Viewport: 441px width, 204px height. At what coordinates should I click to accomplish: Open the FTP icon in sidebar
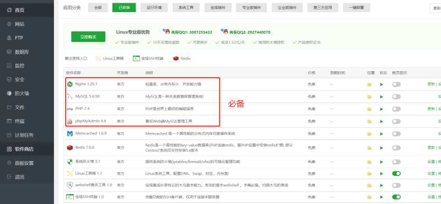coord(9,38)
